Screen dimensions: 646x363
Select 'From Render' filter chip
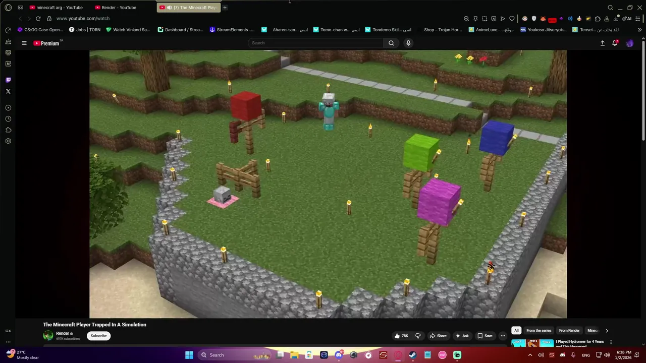(569, 330)
